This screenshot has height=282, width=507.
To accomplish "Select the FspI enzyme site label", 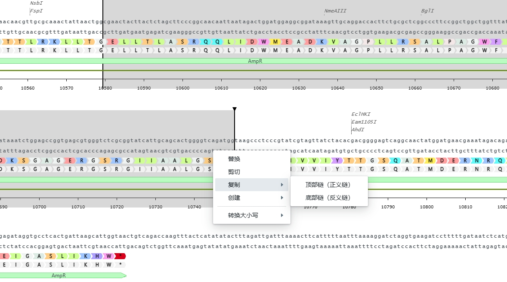I will tap(36, 11).
